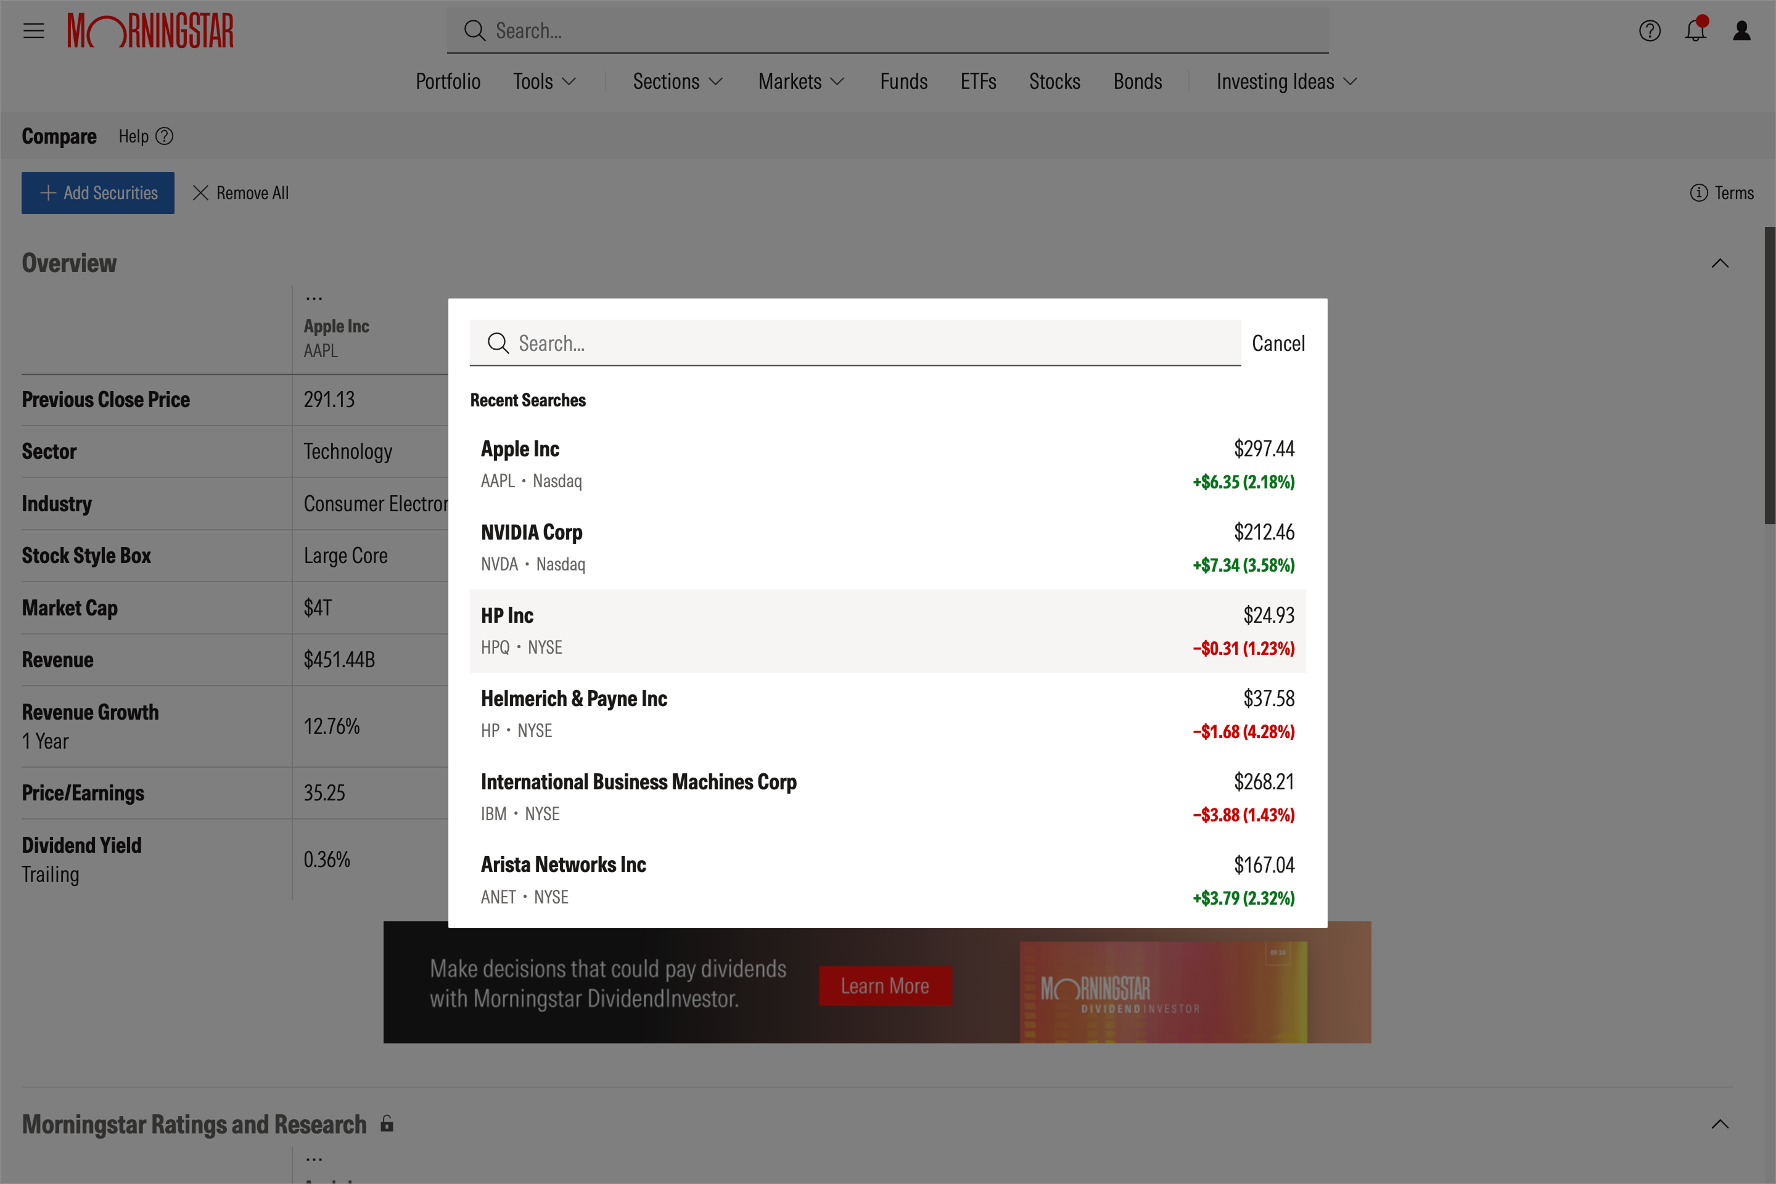
Task: Expand the Sections dropdown menu
Action: point(678,81)
